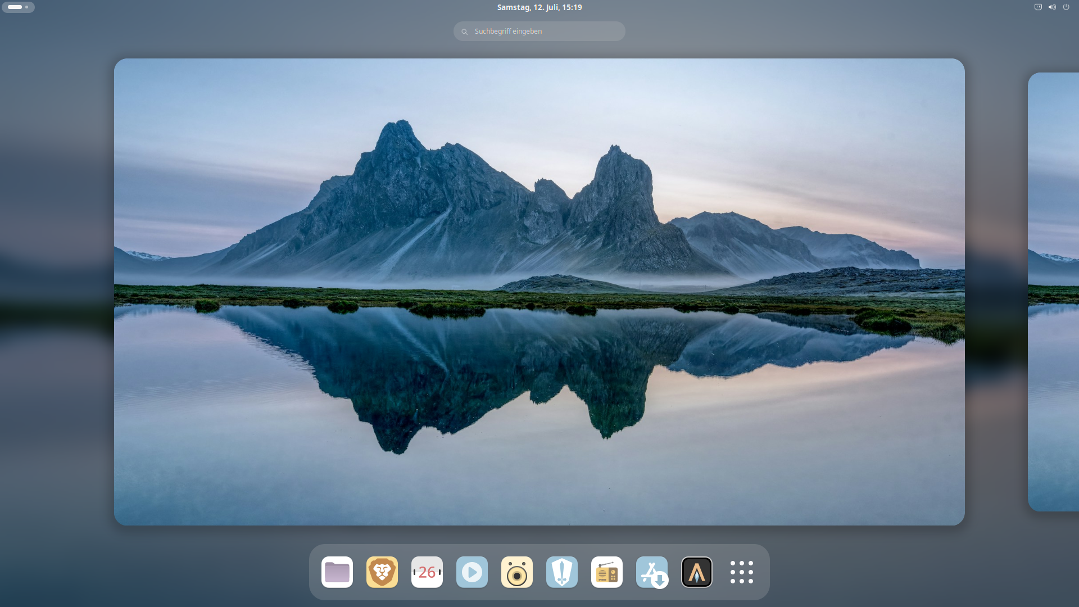This screenshot has width=1079, height=607.
Task: Click the magnifier icon in the search bar
Action: point(465,31)
